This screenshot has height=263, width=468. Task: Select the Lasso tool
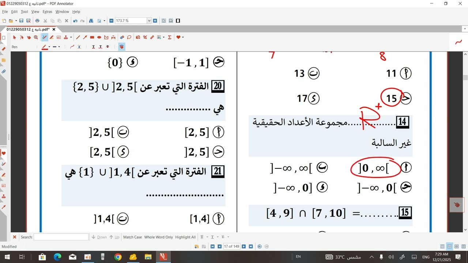point(129,37)
